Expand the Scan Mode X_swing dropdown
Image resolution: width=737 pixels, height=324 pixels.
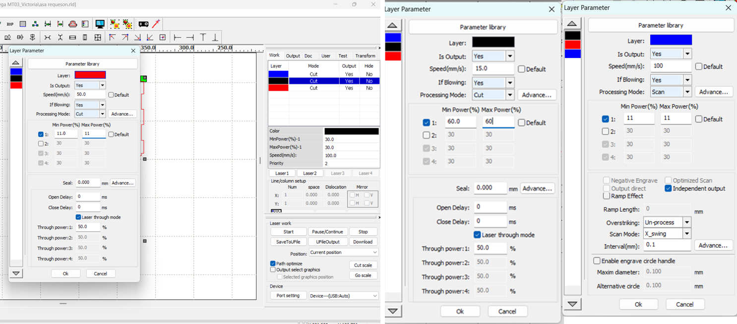(687, 234)
